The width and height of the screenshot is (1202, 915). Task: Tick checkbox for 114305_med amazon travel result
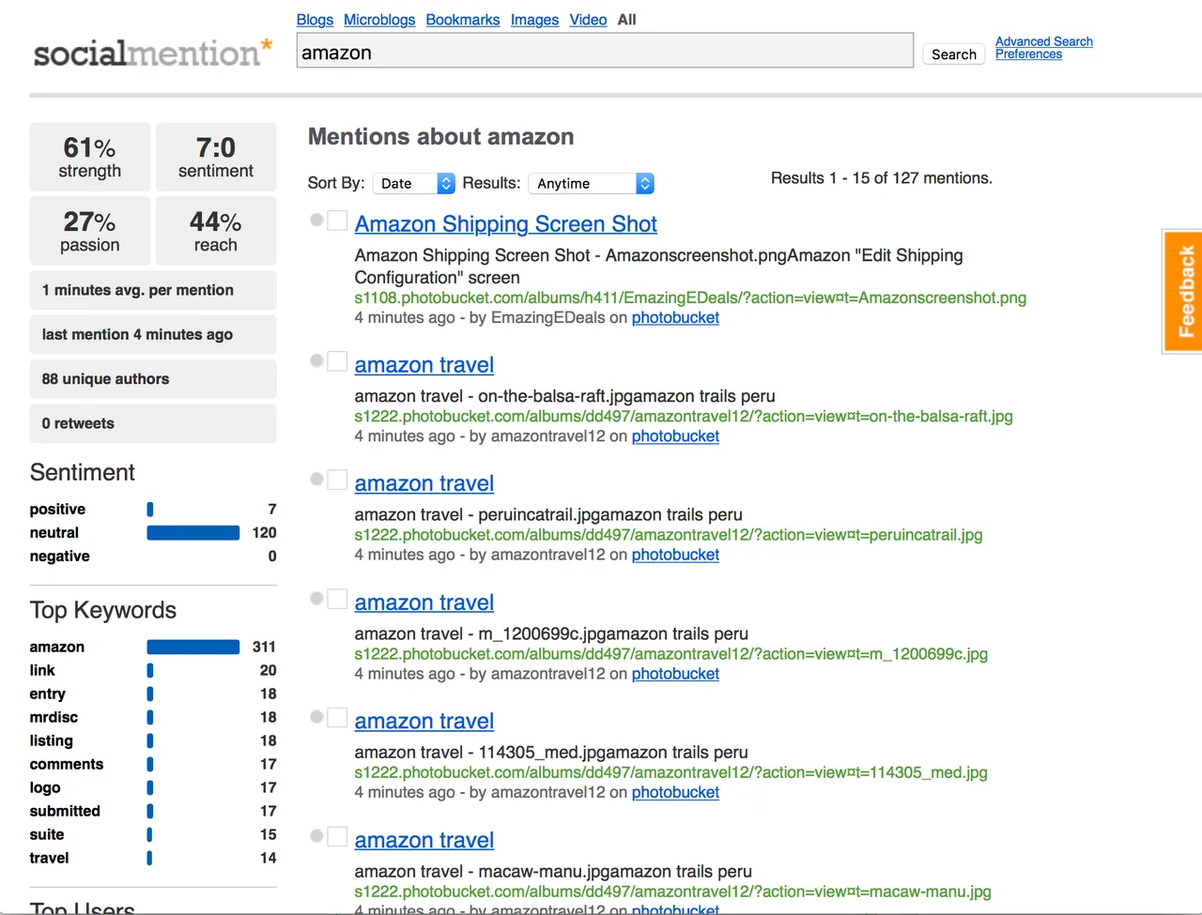point(337,717)
